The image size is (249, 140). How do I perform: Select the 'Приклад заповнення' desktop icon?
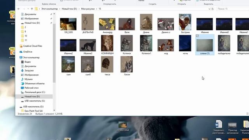[x=232, y=128]
